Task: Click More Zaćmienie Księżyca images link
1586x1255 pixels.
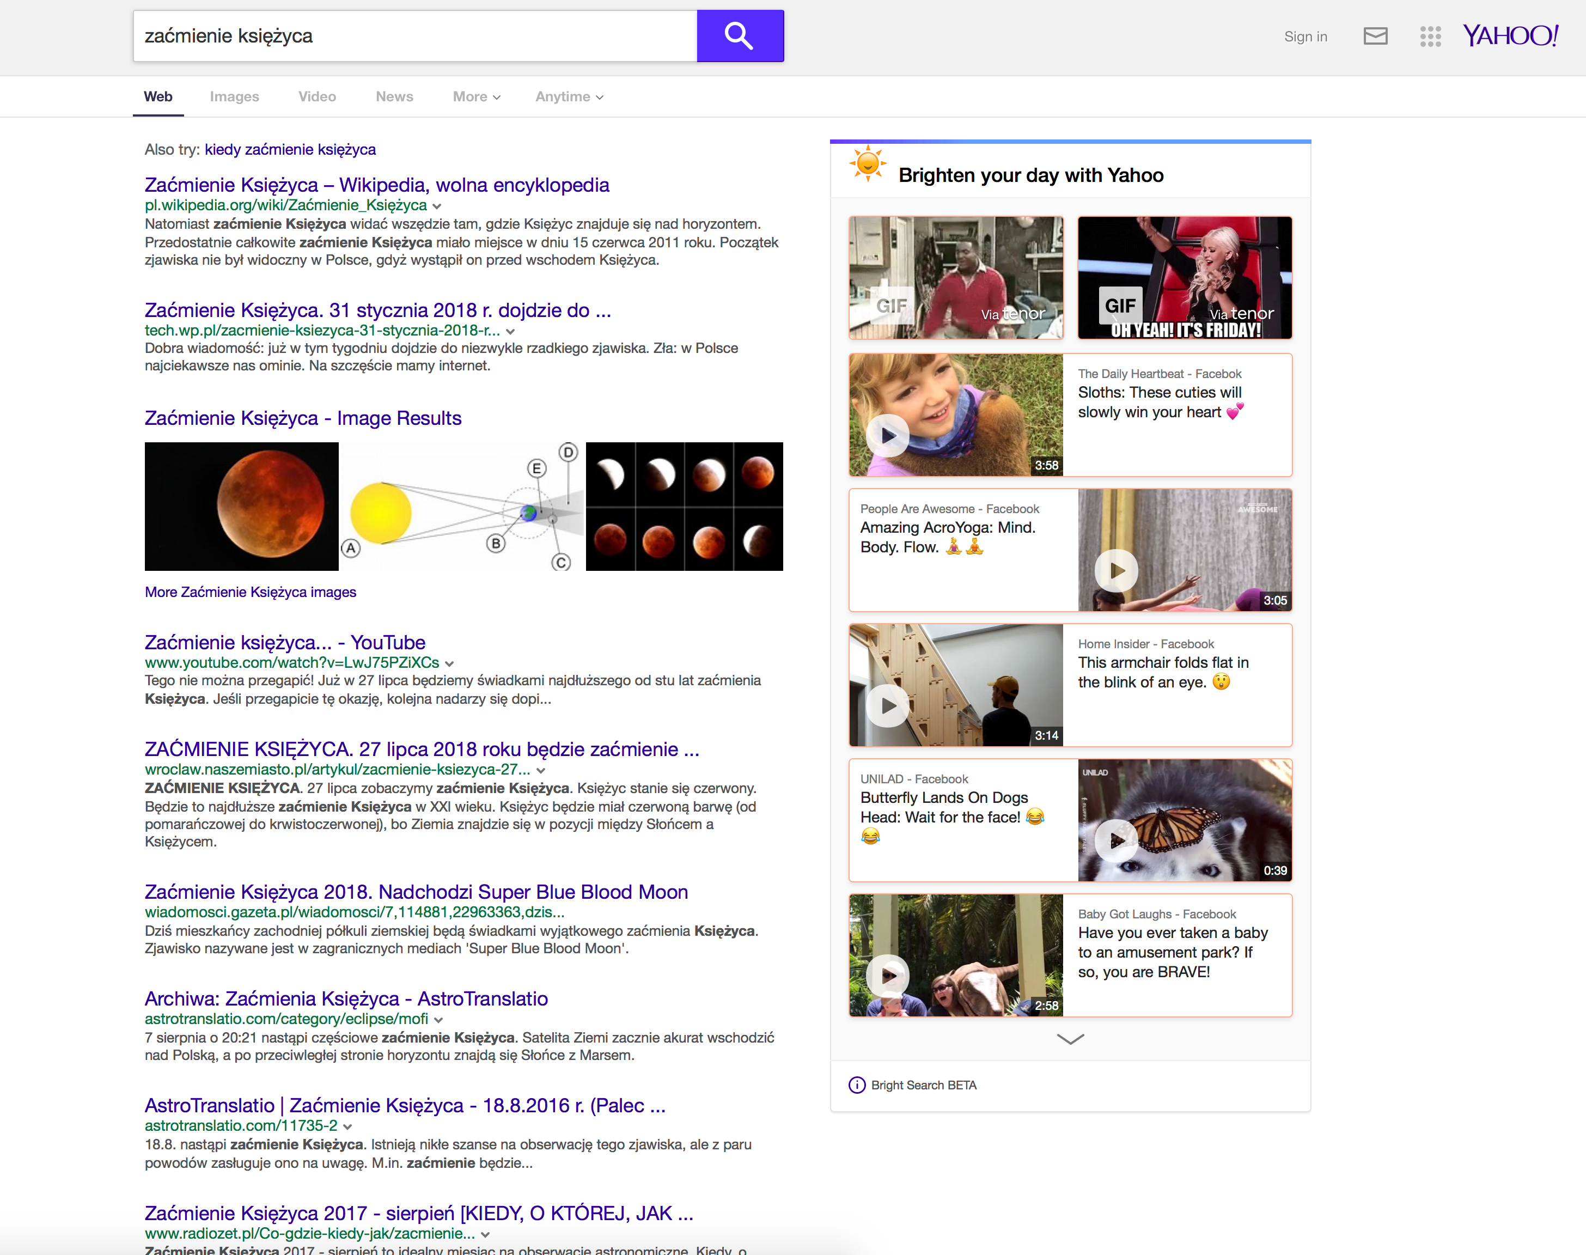Action: [x=251, y=592]
